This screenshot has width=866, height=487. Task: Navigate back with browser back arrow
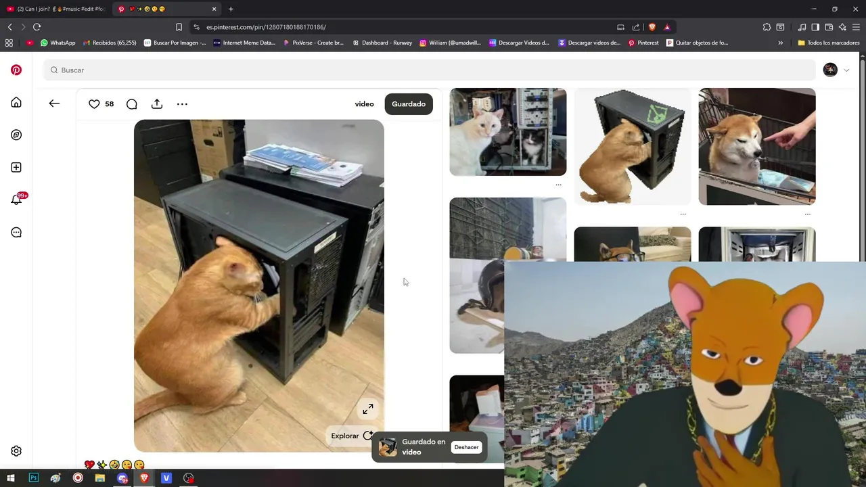pos(9,27)
